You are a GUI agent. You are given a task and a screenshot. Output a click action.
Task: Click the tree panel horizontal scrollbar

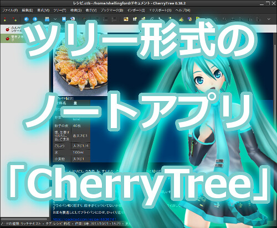[24, 219]
